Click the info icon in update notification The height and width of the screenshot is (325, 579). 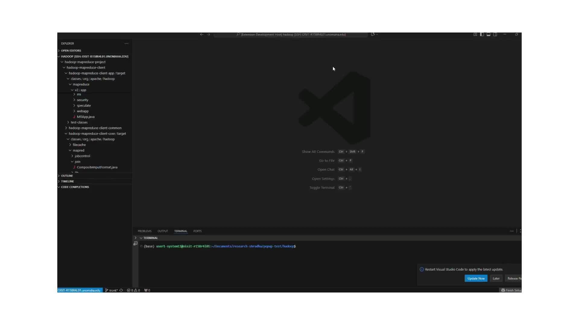coord(422,270)
